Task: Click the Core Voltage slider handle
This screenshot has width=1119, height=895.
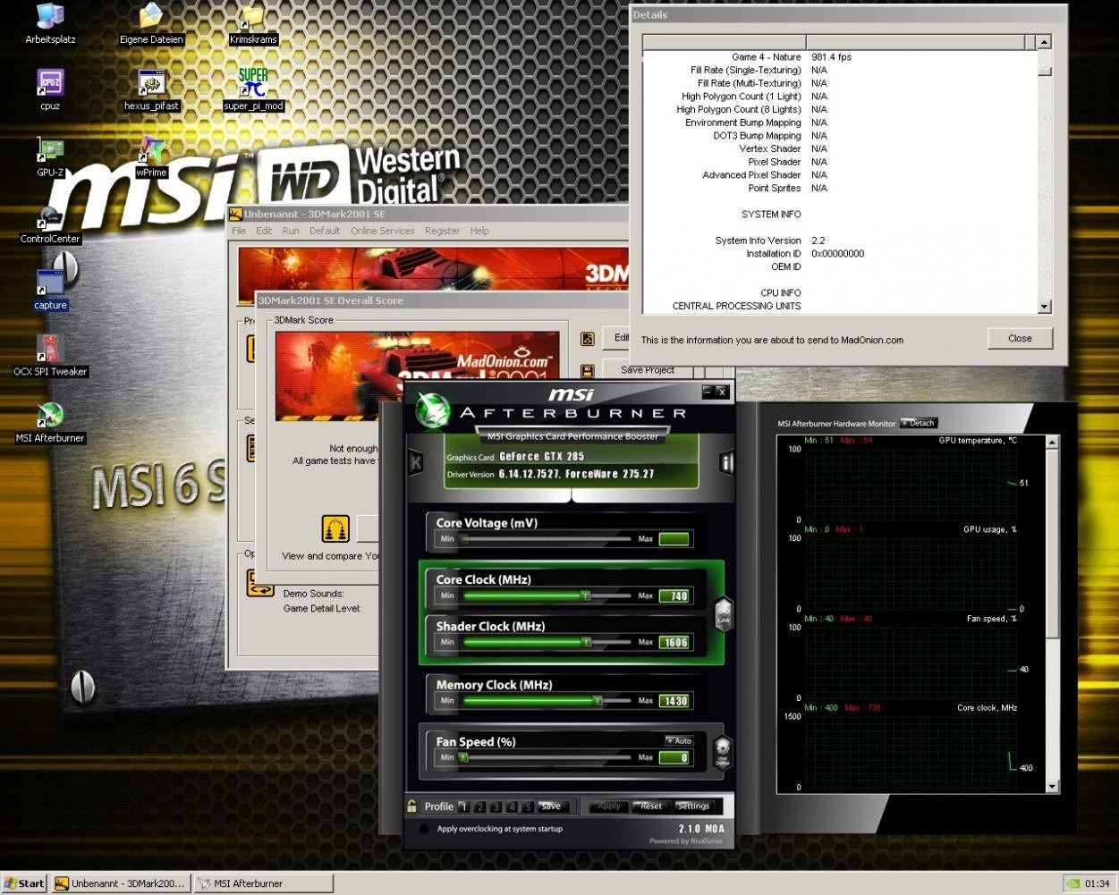Action: coord(464,539)
